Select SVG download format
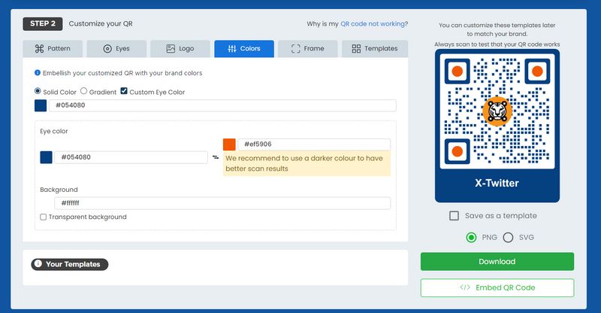The image size is (601, 313). pos(508,237)
